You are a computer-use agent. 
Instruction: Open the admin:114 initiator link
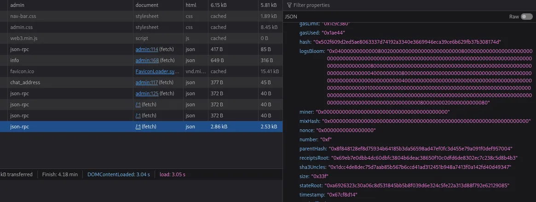[x=147, y=49]
